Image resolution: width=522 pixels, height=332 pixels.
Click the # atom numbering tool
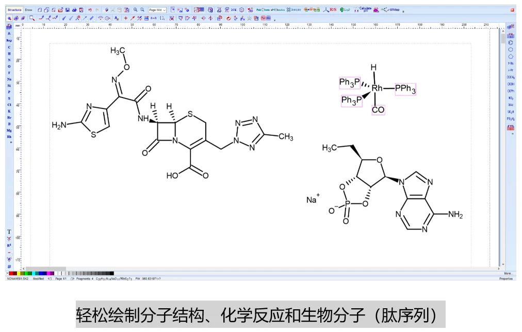[9, 266]
